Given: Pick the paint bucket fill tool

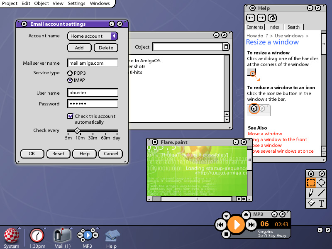Looking at the screenshot, I should (x=311, y=203).
